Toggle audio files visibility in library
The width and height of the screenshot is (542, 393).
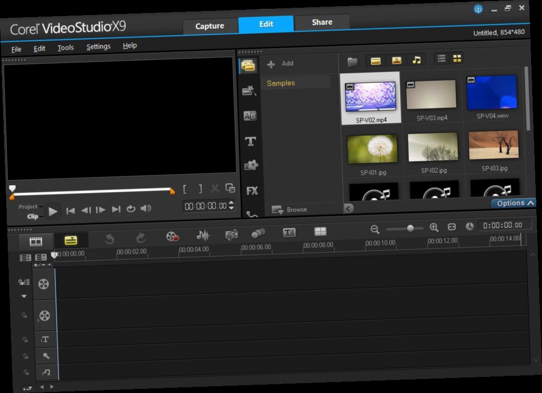416,60
